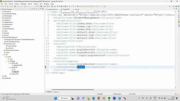This screenshot has width=180, height=101.
Task: Open the Window menu
Action: pos(46,4)
